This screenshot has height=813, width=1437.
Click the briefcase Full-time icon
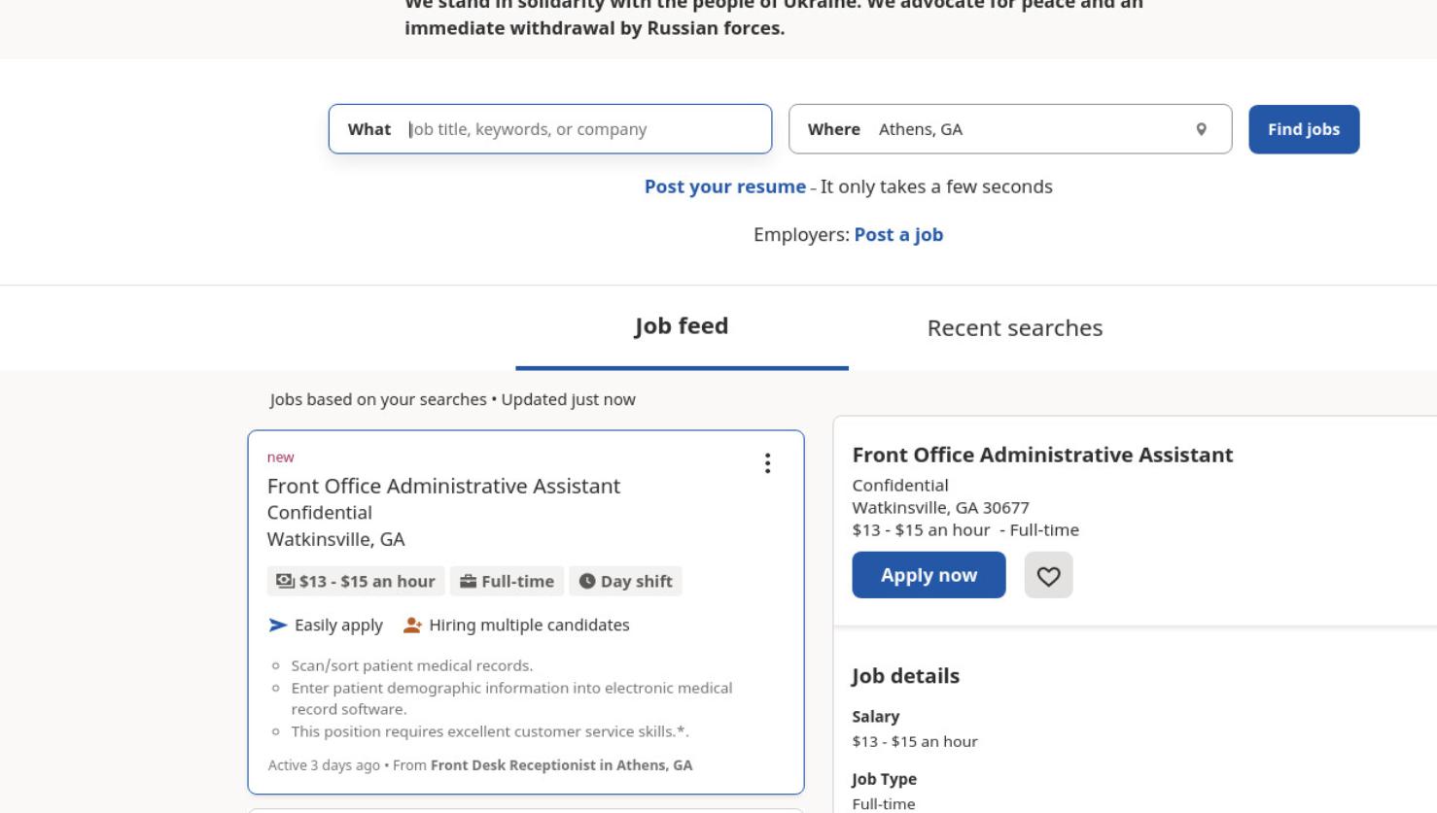468,581
